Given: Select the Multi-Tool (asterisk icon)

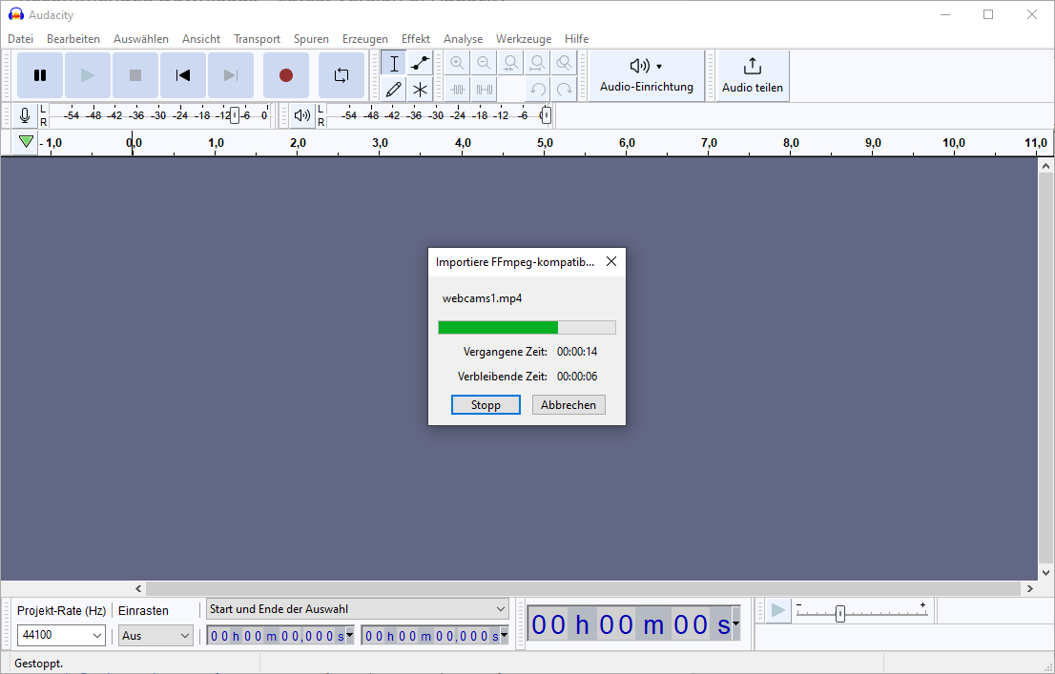Looking at the screenshot, I should [420, 89].
